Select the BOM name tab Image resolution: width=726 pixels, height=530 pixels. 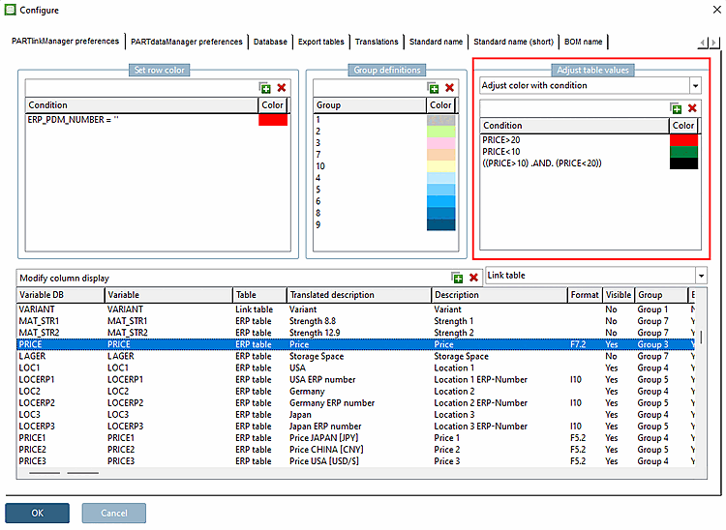pos(583,42)
